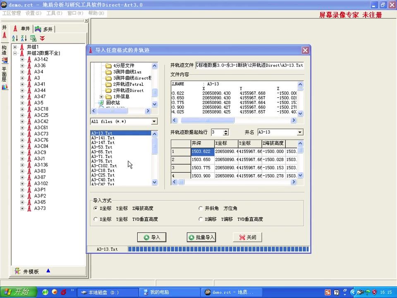Screen dimensions: 397x298
Task: Select the A3-C18 well derrick icon
Action: [x=29, y=109]
